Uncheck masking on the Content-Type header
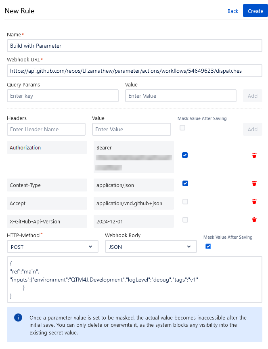Image resolution: width=268 pixels, height=349 pixels. (x=185, y=183)
